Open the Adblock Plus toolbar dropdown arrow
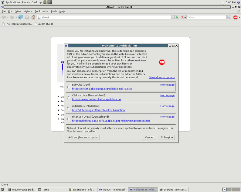This screenshot has height=192, width=241. 239,17
